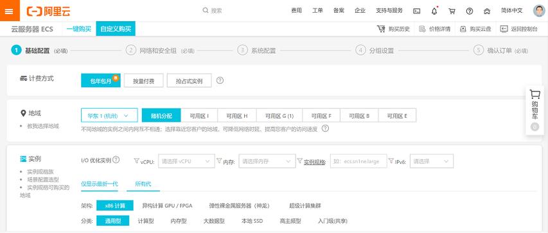Select the 仅显示最新一代 tab

[x=100, y=184]
